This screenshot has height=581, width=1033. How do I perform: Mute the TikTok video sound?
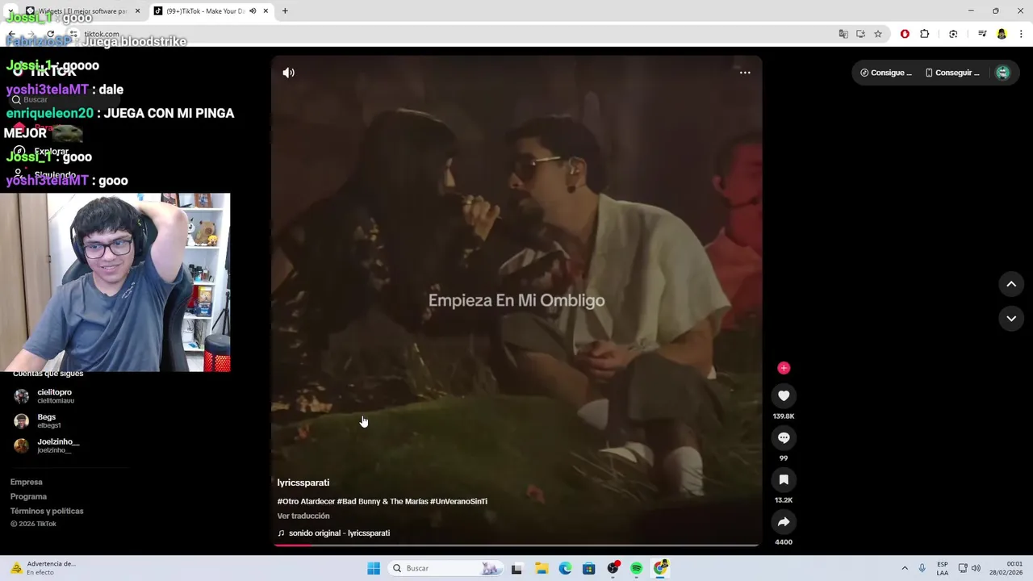(x=288, y=73)
